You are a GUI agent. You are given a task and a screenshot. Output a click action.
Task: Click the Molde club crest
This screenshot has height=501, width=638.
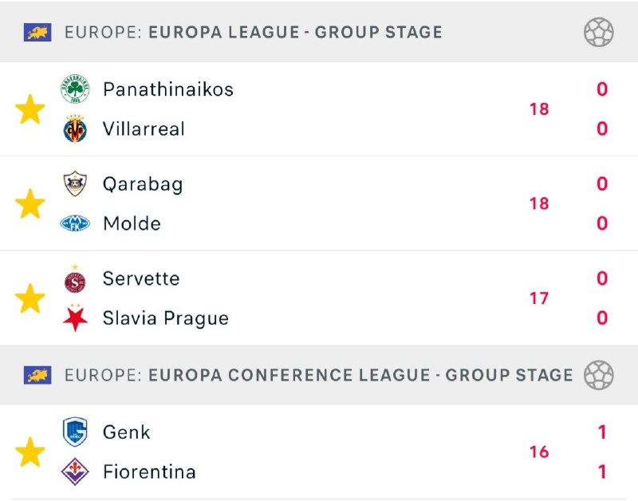76,223
